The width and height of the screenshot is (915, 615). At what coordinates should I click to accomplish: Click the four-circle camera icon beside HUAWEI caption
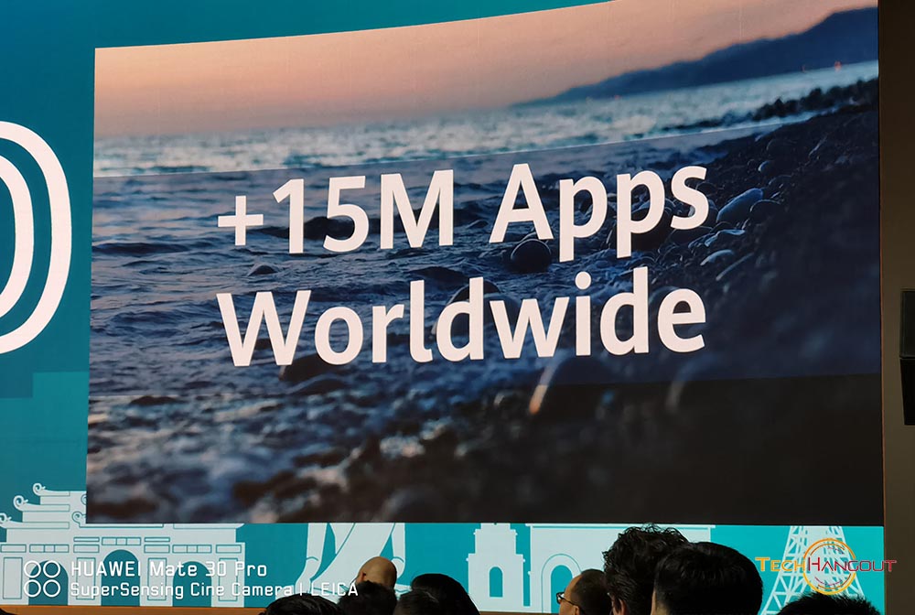point(42,578)
